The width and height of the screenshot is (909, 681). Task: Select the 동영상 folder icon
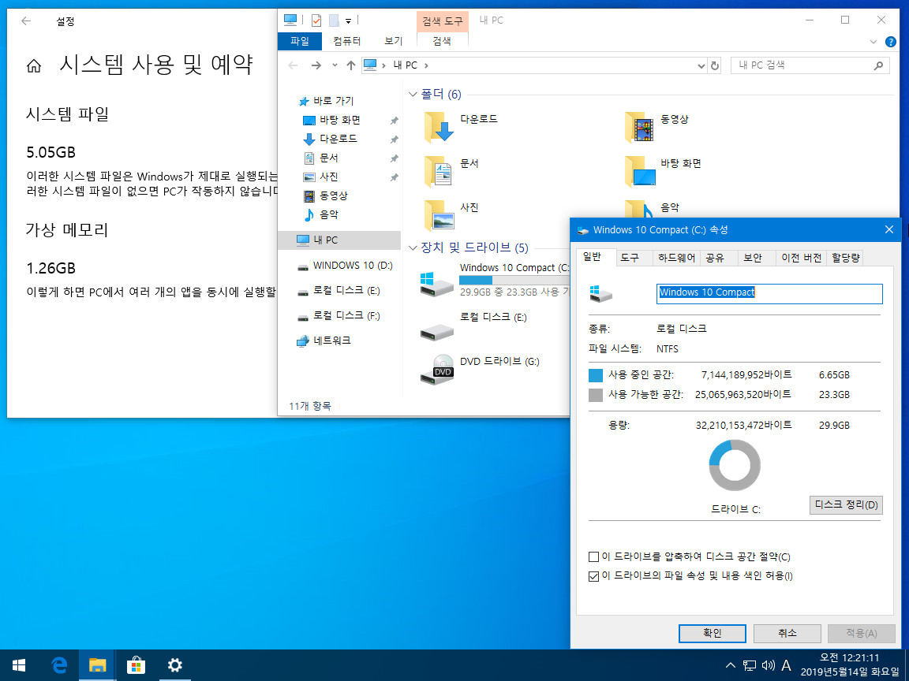click(639, 128)
